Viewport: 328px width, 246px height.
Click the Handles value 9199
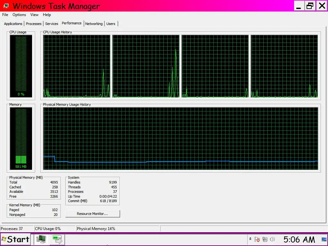pyautogui.click(x=113, y=182)
